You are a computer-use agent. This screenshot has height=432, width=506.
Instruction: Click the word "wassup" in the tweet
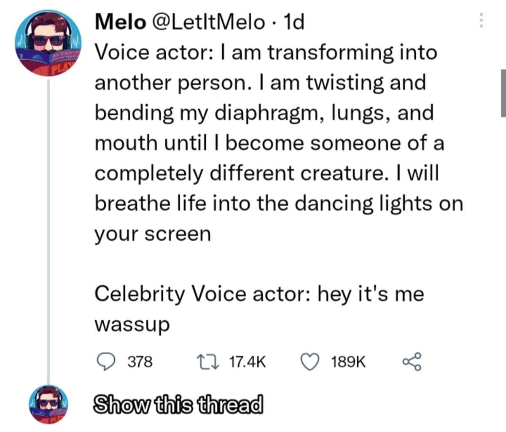132,324
